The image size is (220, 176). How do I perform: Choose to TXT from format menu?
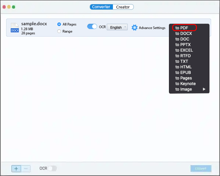click(x=189, y=61)
